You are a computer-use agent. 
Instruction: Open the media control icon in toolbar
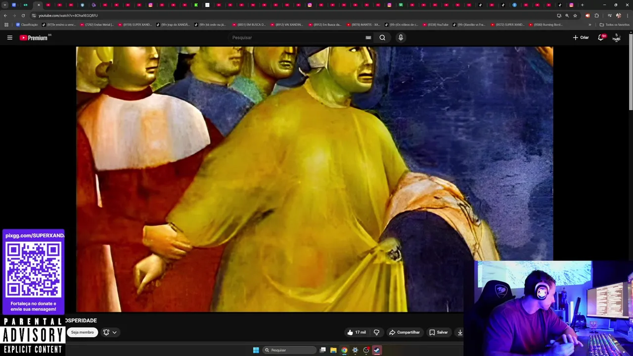click(609, 15)
